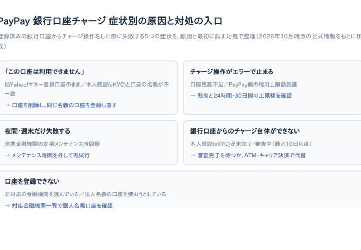
Task: Click cause text 非対応の金融機関を選んでいる
Action: click(x=85, y=194)
